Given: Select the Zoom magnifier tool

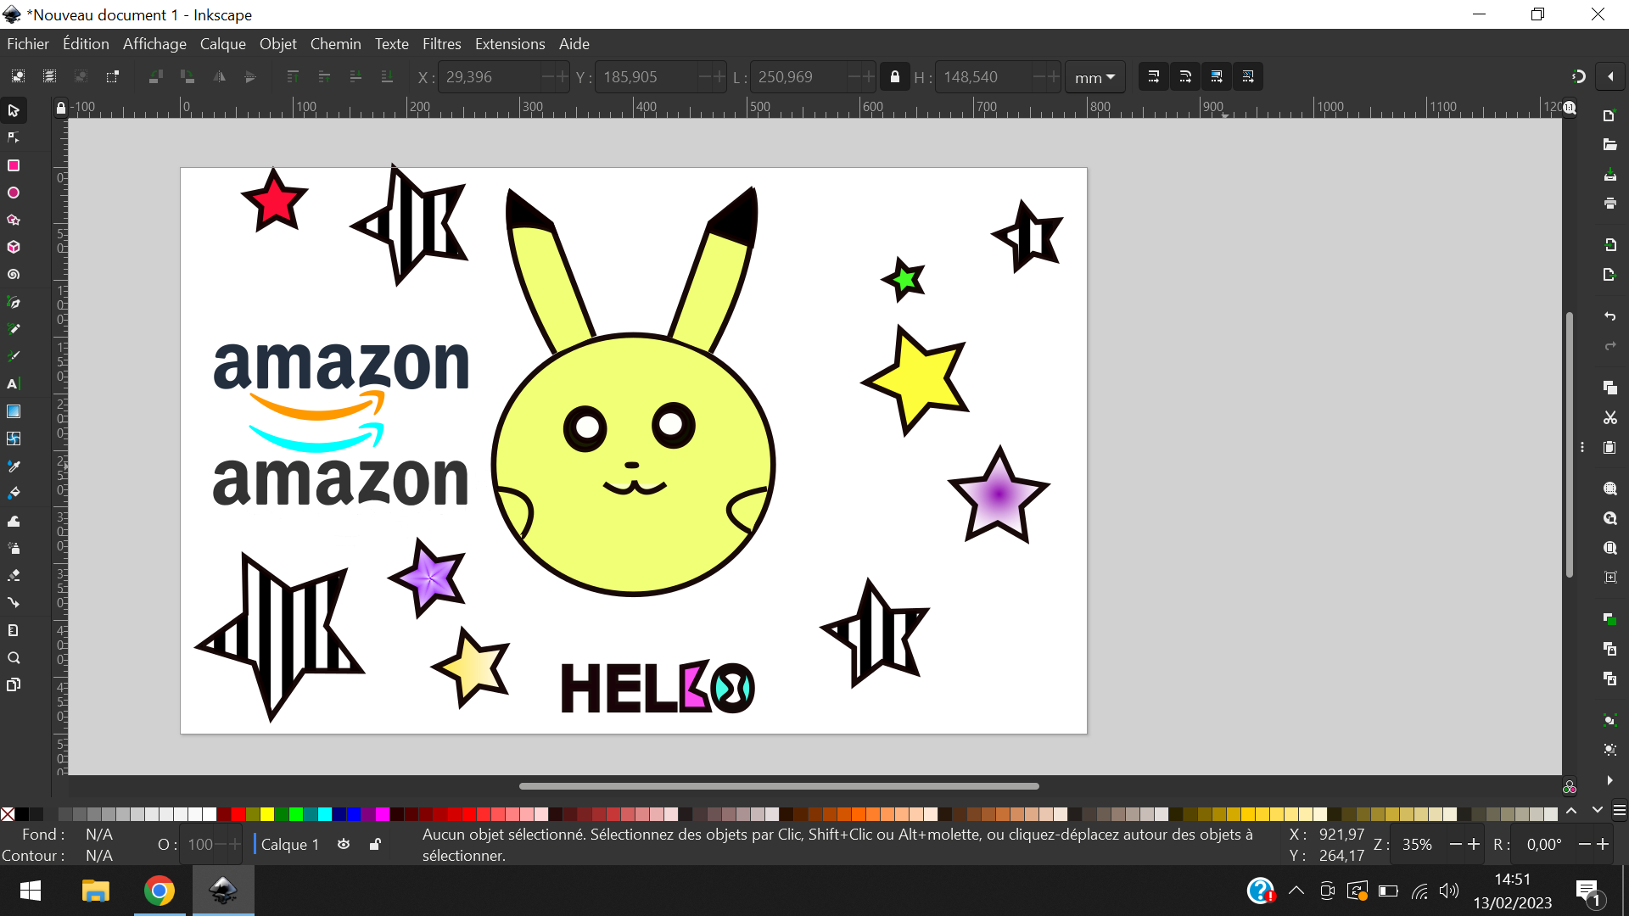Looking at the screenshot, I should (x=14, y=658).
